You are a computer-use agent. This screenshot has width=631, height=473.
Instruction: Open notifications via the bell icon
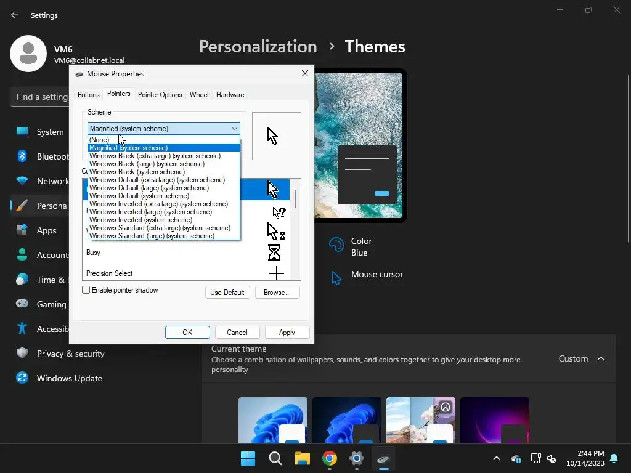(x=614, y=458)
